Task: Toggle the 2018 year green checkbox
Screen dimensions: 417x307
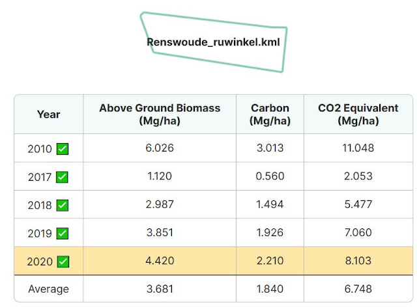Action: click(63, 206)
